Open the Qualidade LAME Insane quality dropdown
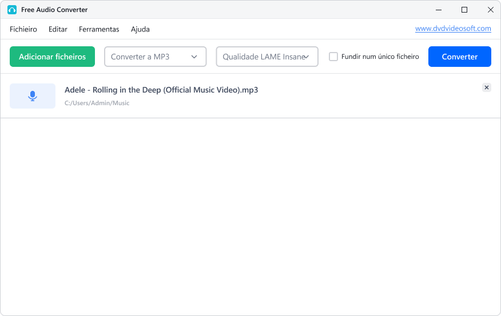This screenshot has height=316, width=501. click(x=267, y=57)
